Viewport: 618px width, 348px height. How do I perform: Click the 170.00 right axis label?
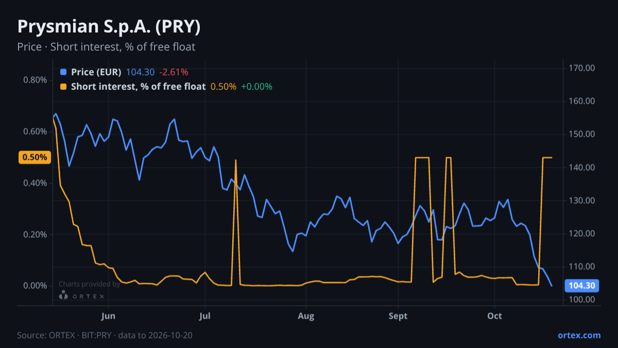(x=582, y=68)
